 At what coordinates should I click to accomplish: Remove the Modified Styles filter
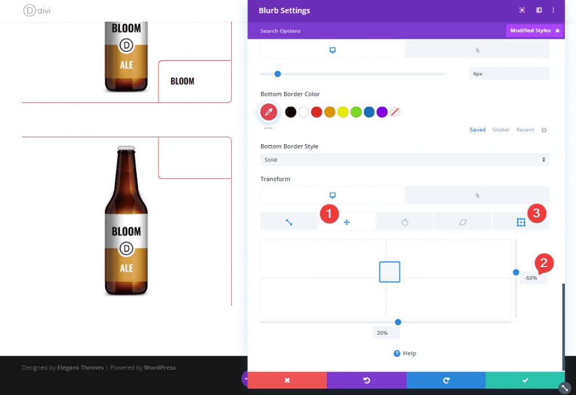pos(557,30)
